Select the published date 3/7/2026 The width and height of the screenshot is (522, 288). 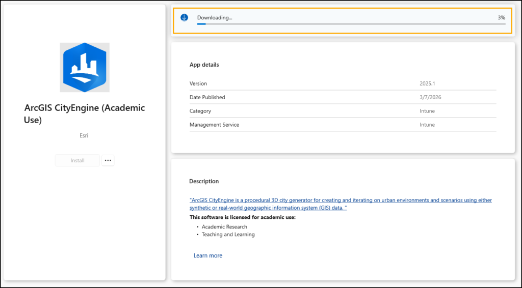(x=427, y=97)
